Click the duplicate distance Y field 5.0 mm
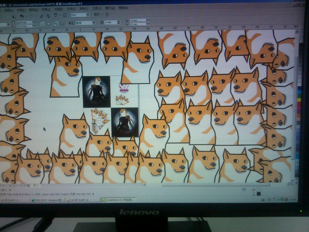Image resolution: width=309 pixels, height=232 pixels. pyautogui.click(x=137, y=24)
